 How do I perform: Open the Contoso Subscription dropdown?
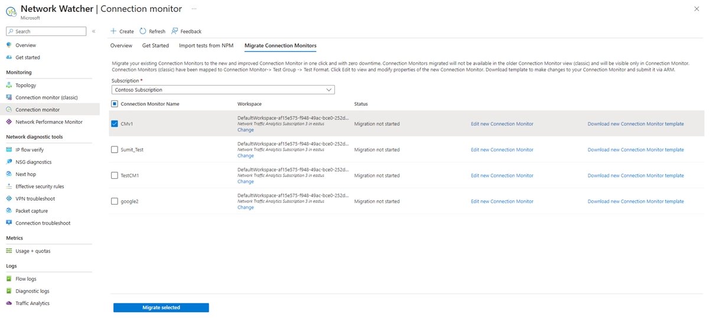coord(223,90)
